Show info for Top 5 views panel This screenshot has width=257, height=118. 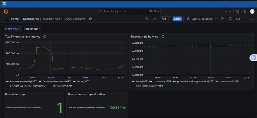tap(45, 37)
